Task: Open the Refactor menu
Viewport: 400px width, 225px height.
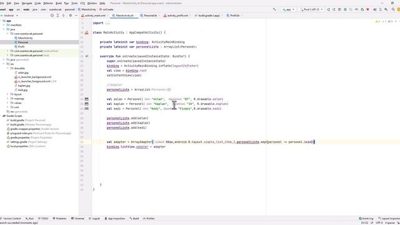Action: (48, 3)
